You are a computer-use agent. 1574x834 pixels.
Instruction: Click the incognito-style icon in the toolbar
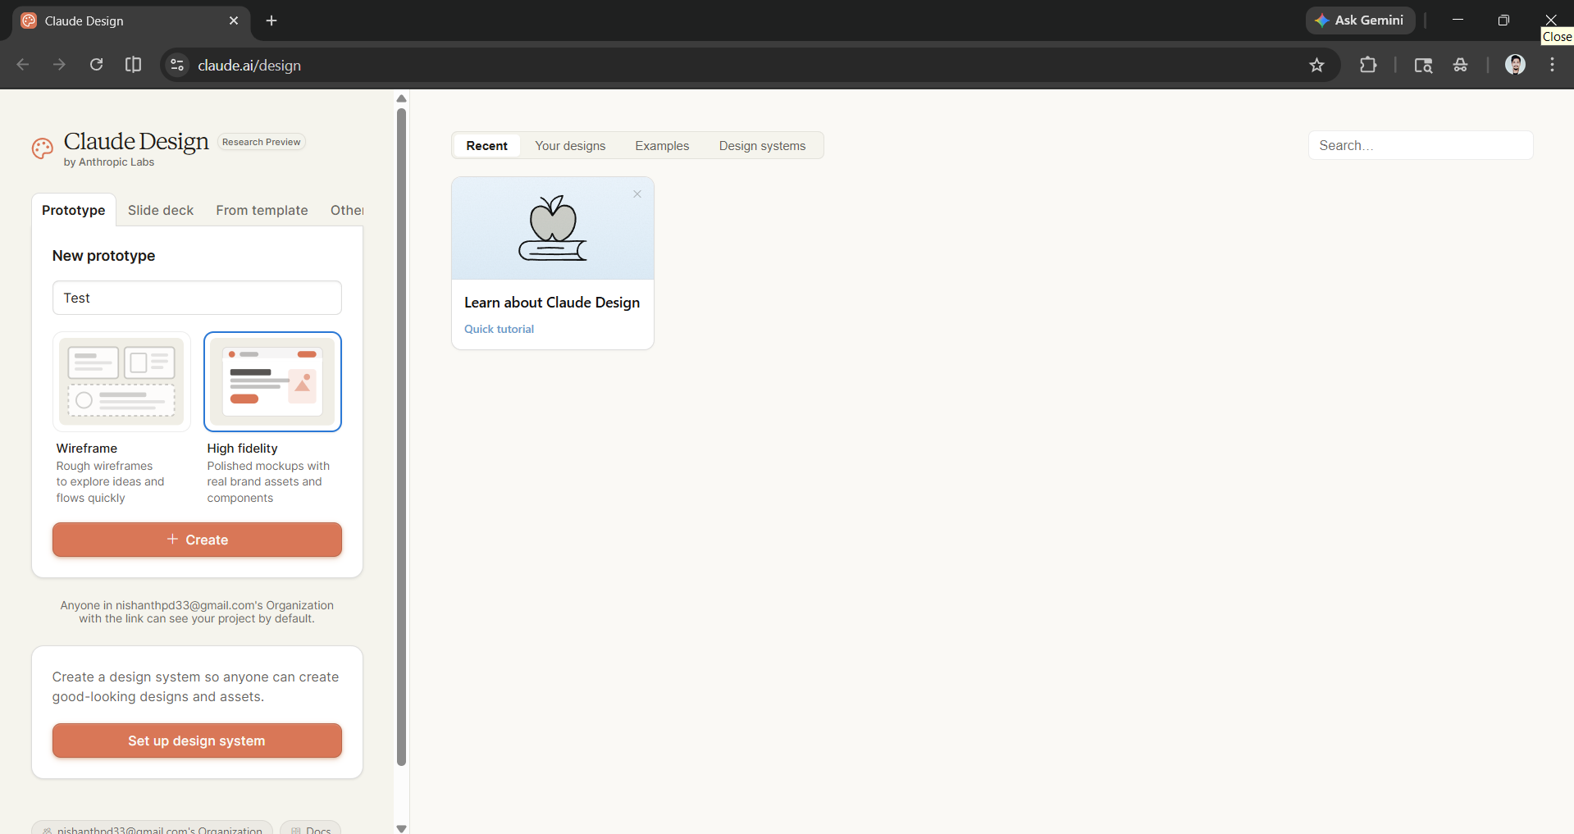[1460, 65]
